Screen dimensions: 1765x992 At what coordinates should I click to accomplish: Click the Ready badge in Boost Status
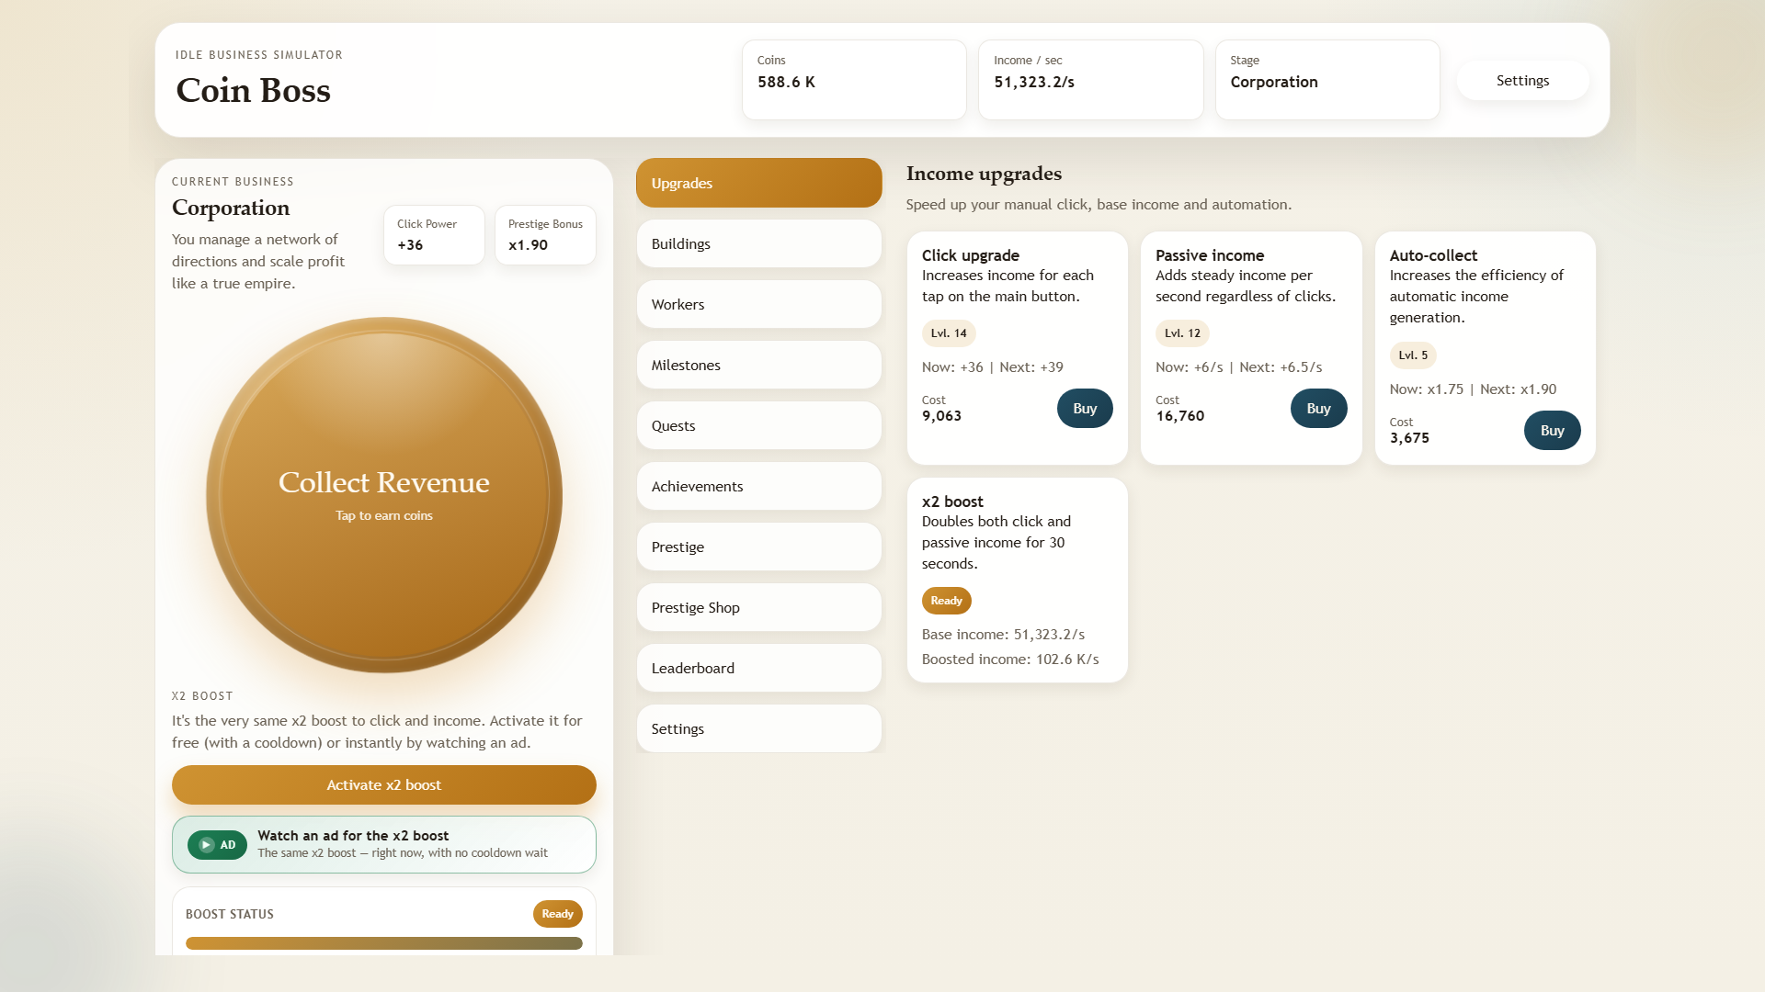[557, 914]
